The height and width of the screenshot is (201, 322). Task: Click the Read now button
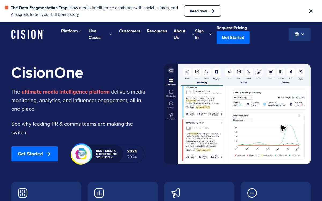pos(203,11)
